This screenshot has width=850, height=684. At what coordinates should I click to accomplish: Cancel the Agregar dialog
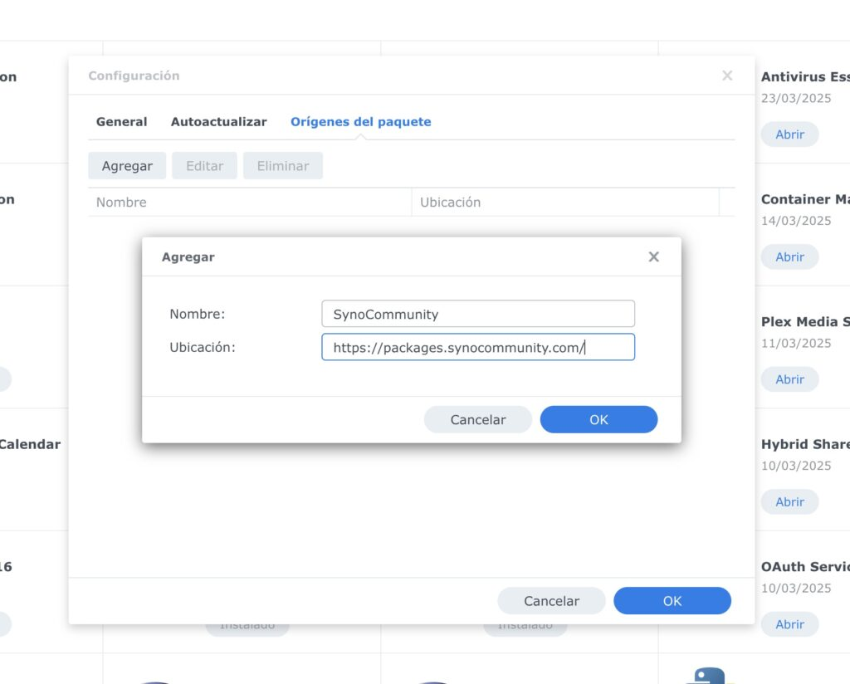477,419
